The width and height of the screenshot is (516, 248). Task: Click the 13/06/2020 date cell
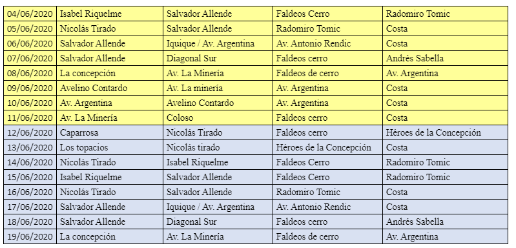coord(30,147)
